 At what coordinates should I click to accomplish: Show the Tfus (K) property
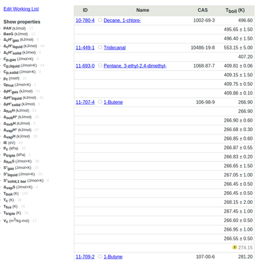click(10, 206)
